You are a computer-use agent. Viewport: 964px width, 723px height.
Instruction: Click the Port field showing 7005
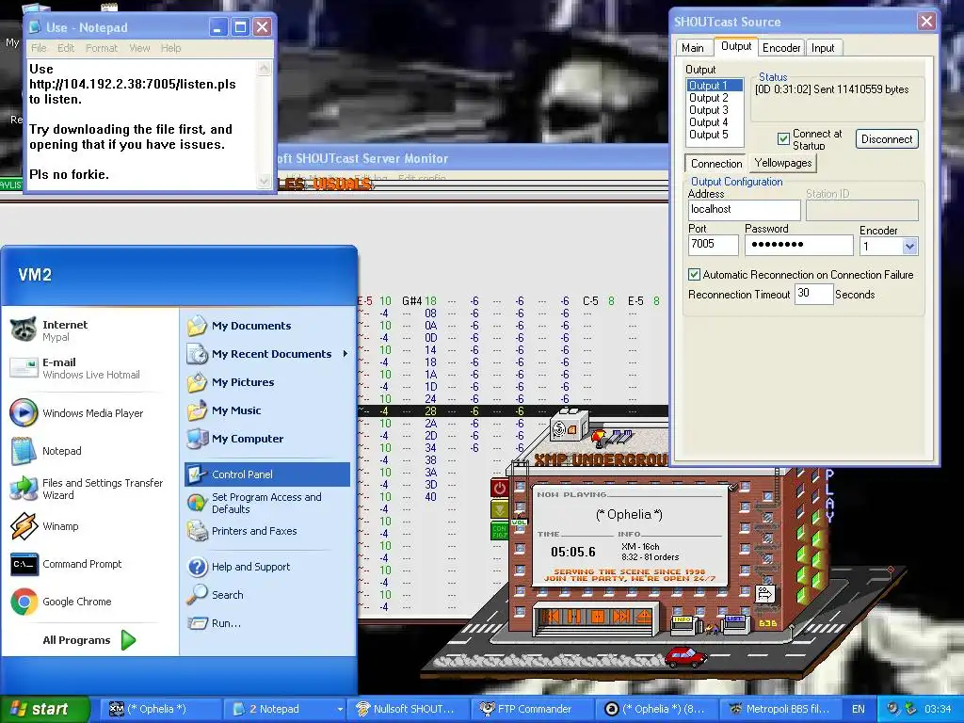click(714, 245)
